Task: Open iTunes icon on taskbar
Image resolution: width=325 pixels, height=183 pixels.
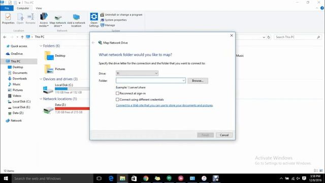Action: pos(204,178)
